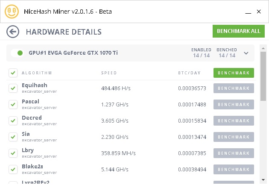
Task: Uncheck the Lbry algorithm checkbox
Action: (13, 153)
